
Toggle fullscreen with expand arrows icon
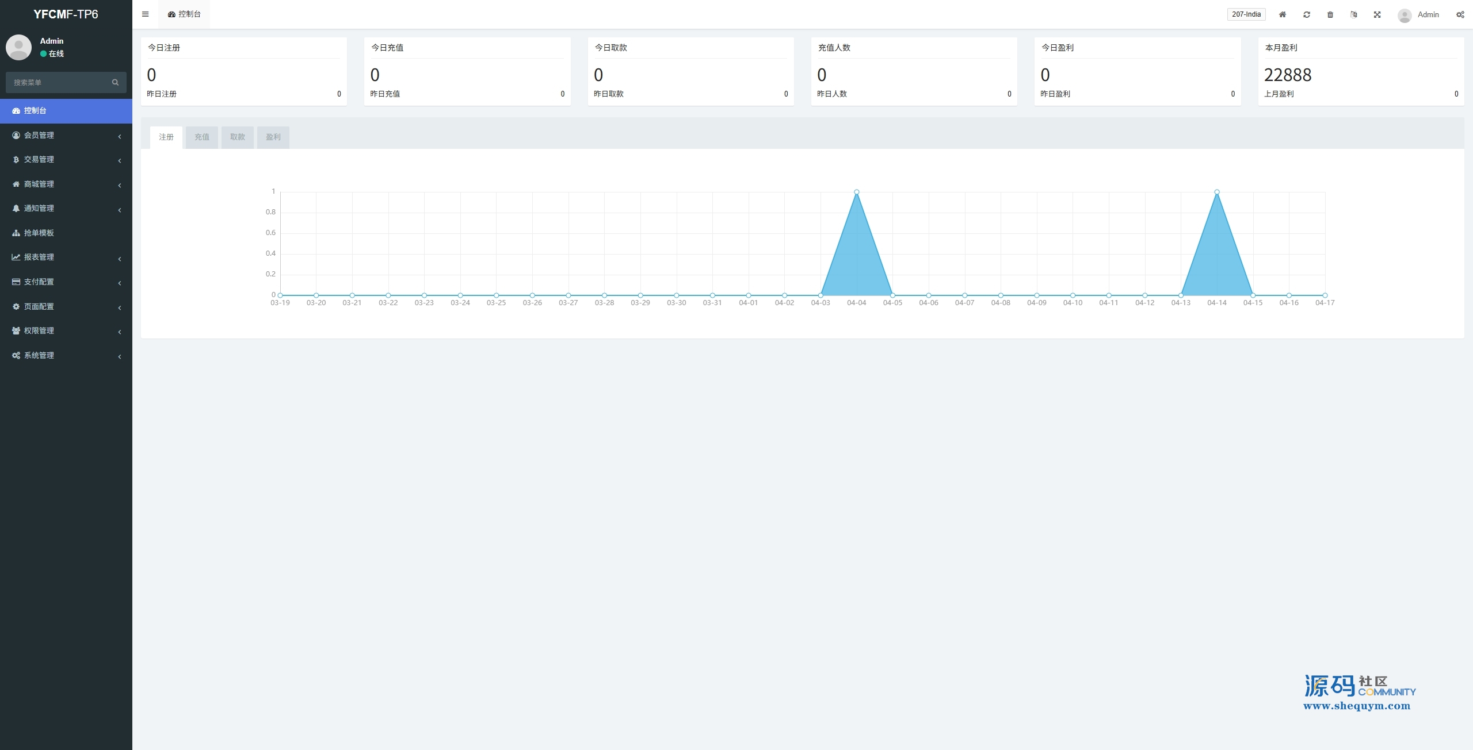(1377, 14)
